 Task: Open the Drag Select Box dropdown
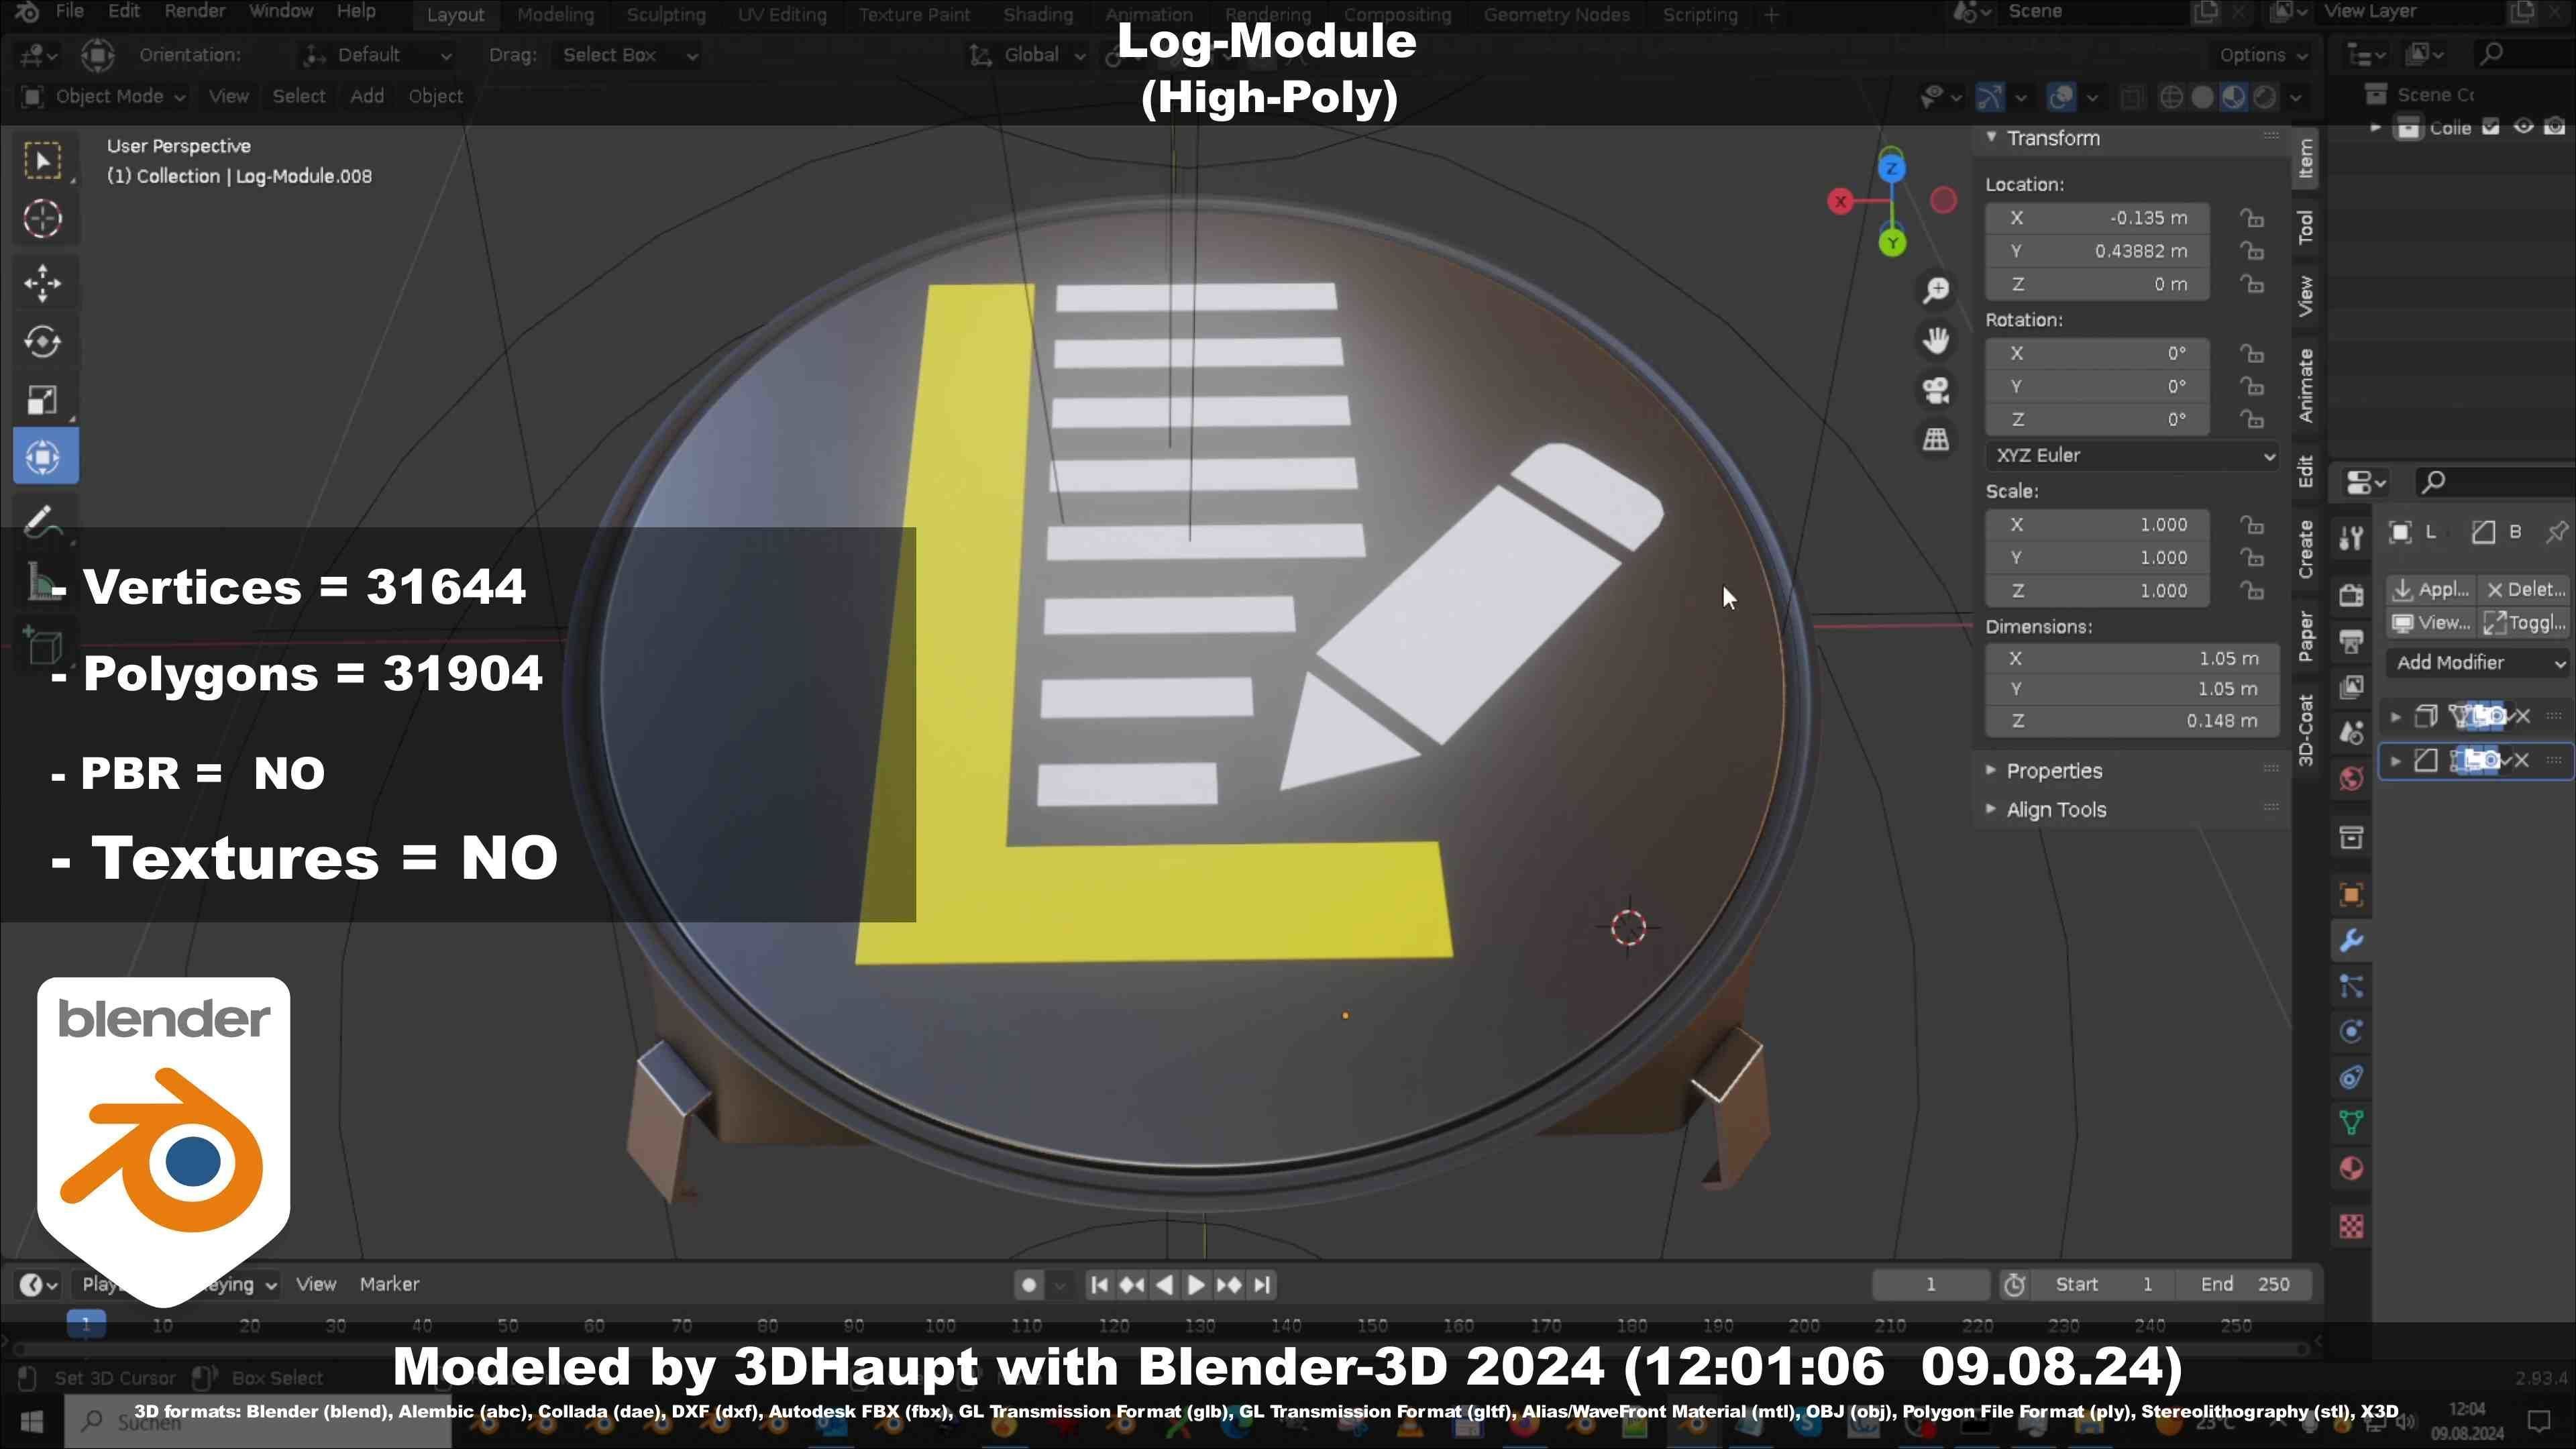coord(628,55)
